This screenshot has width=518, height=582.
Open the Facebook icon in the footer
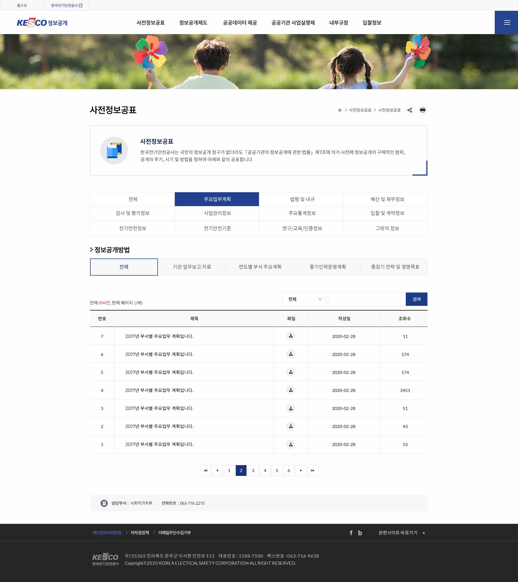pos(351,533)
